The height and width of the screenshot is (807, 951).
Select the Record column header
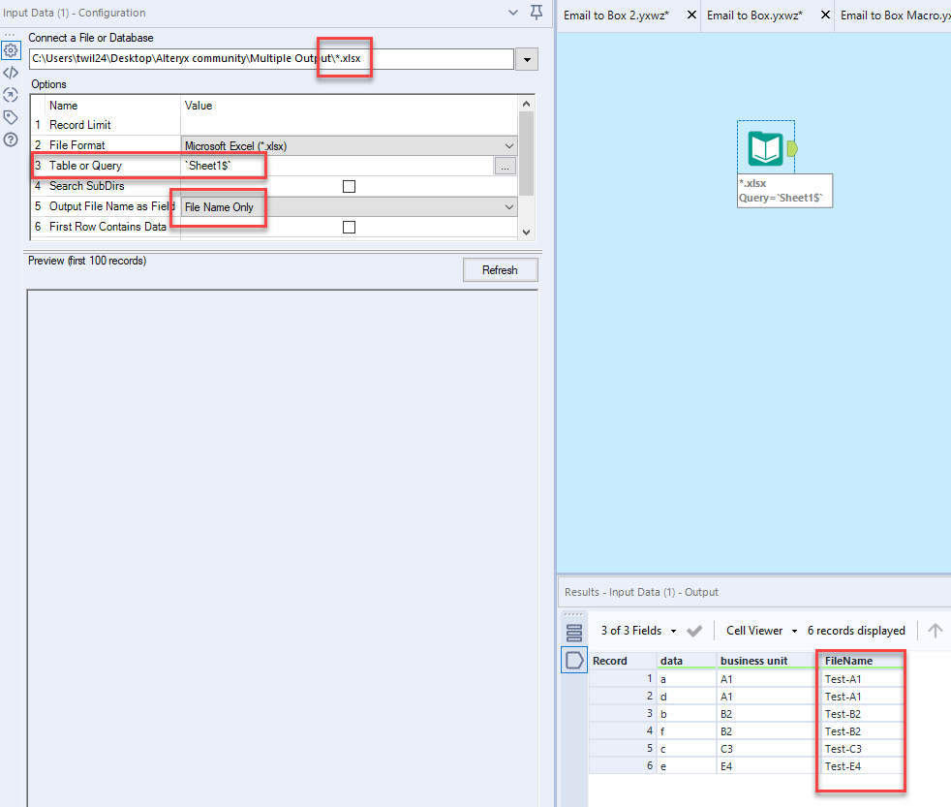tap(623, 661)
